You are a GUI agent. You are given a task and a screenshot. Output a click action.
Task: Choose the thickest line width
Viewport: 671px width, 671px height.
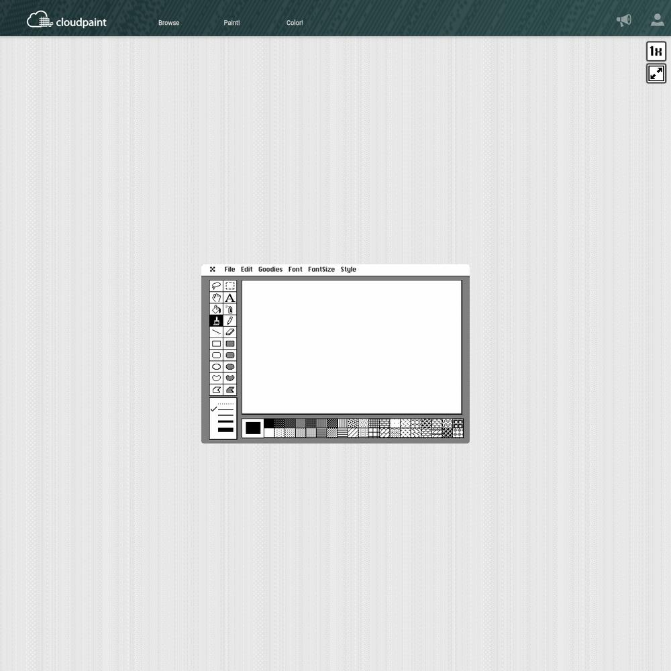click(225, 429)
